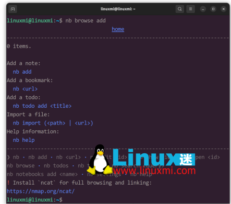Screen dimensions: 231x204
Task: Click the 'nb add' command text
Action: pyautogui.click(x=22, y=72)
